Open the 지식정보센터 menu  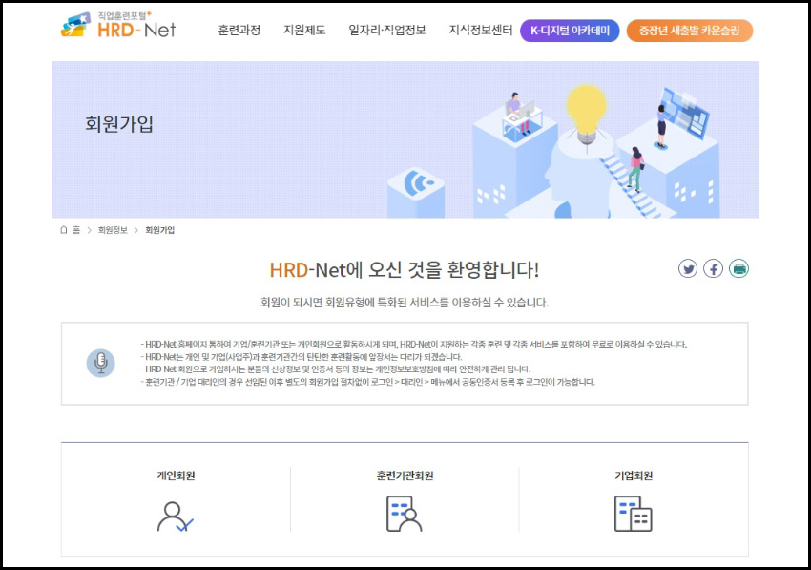tap(481, 30)
